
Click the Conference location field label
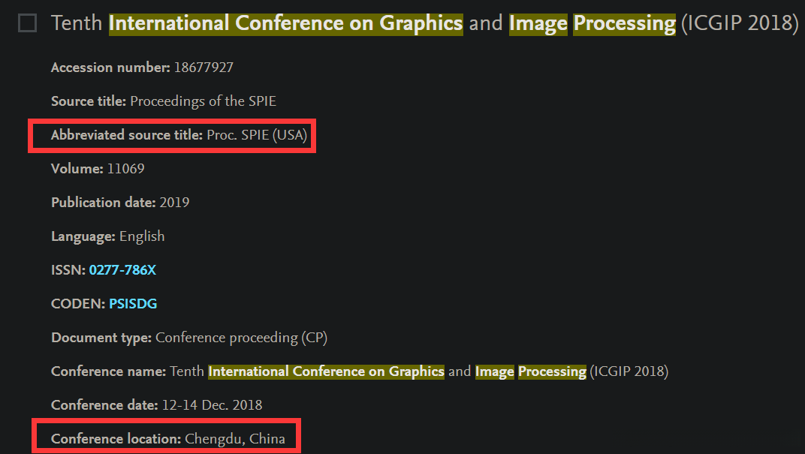[116, 439]
